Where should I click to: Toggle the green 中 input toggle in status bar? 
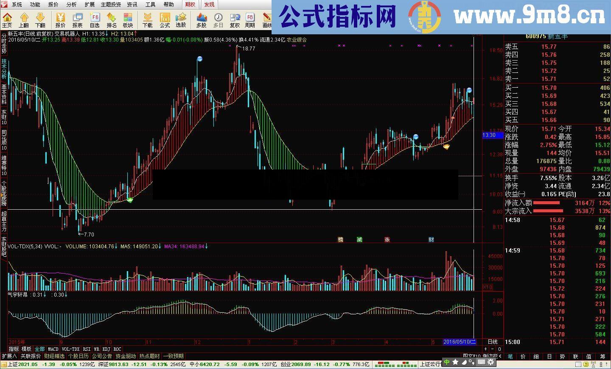coord(446,362)
